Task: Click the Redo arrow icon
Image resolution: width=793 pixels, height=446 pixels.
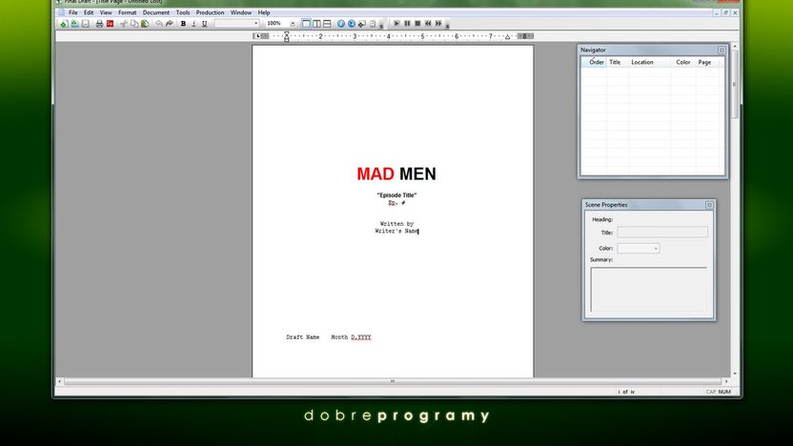Action: (x=170, y=24)
